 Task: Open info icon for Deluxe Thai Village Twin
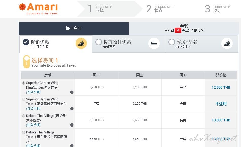coord(72,145)
